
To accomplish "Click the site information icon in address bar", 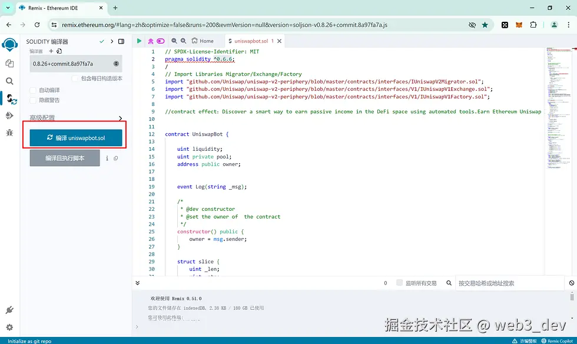I will tap(54, 25).
